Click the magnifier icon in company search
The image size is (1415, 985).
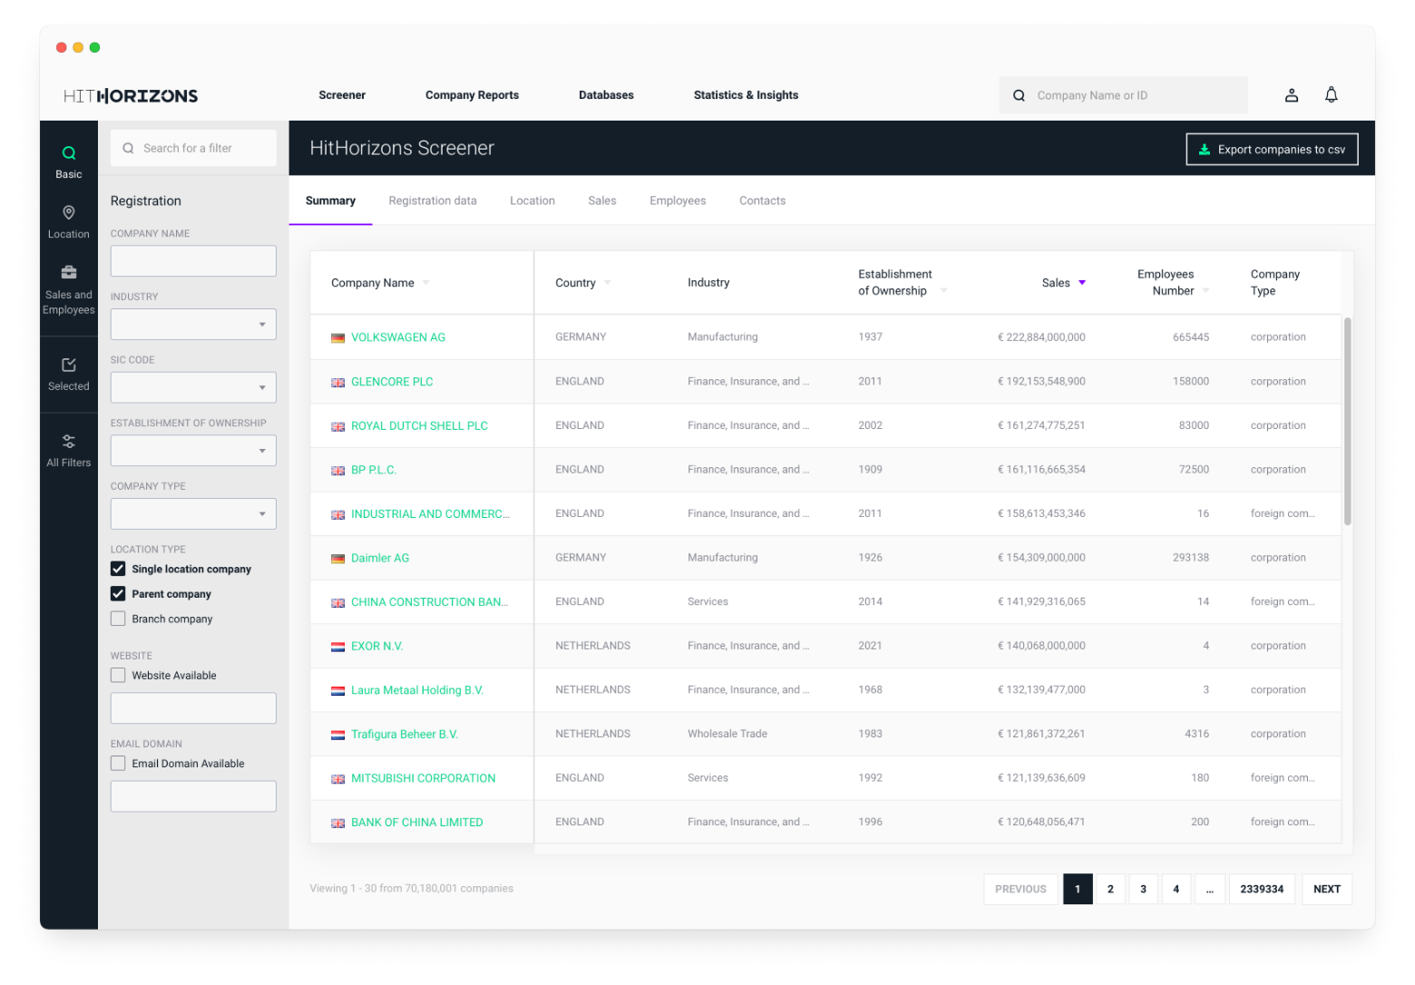click(1019, 95)
